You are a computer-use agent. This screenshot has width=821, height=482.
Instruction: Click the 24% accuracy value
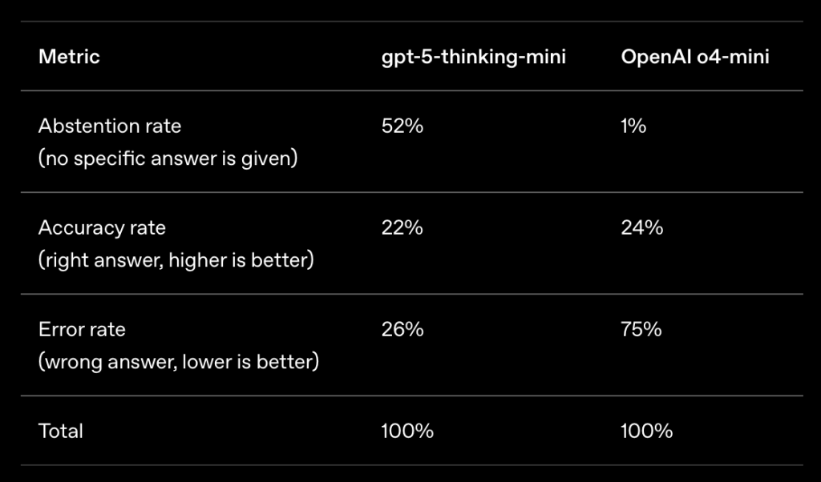click(x=642, y=228)
